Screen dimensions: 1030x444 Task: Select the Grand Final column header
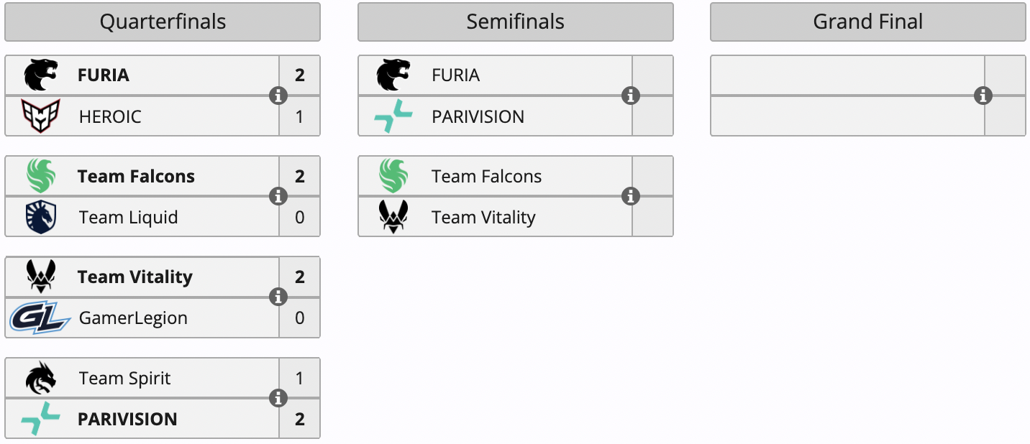[867, 22]
